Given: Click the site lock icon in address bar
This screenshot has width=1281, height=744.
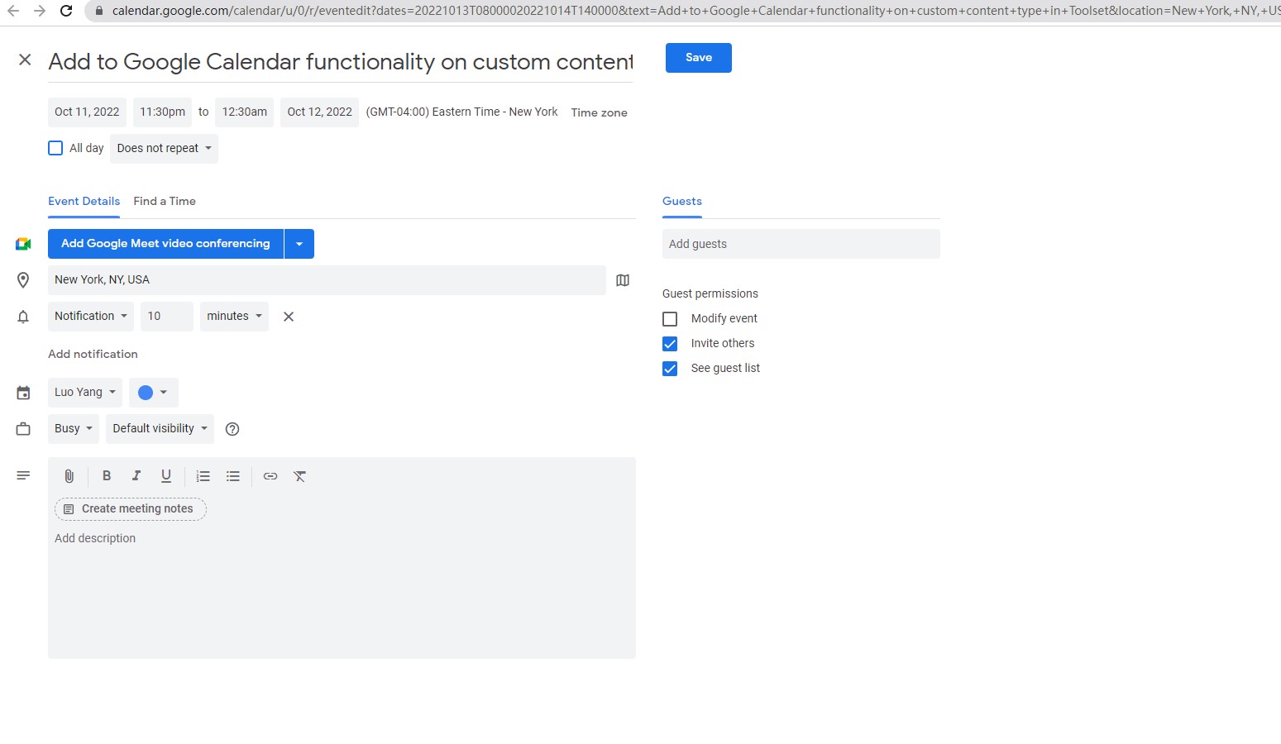Looking at the screenshot, I should coord(99,11).
